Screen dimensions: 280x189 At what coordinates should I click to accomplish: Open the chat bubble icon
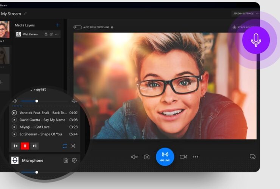(x=252, y=157)
